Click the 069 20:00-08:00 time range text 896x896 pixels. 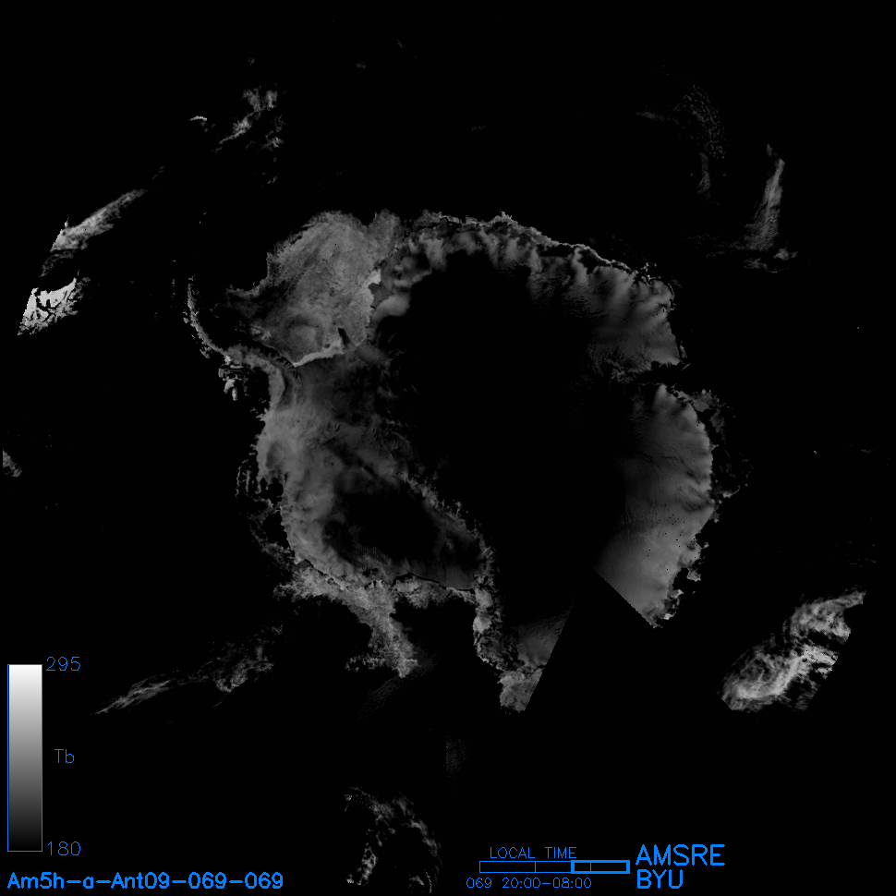point(528,883)
